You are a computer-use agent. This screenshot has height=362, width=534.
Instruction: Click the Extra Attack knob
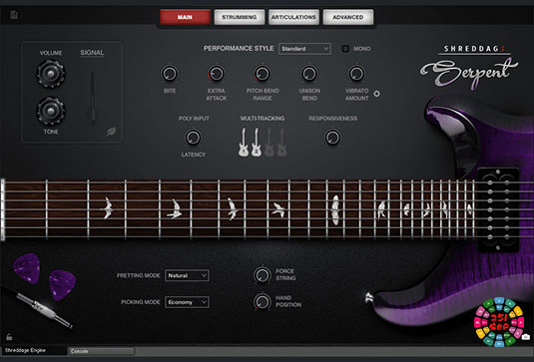217,74
